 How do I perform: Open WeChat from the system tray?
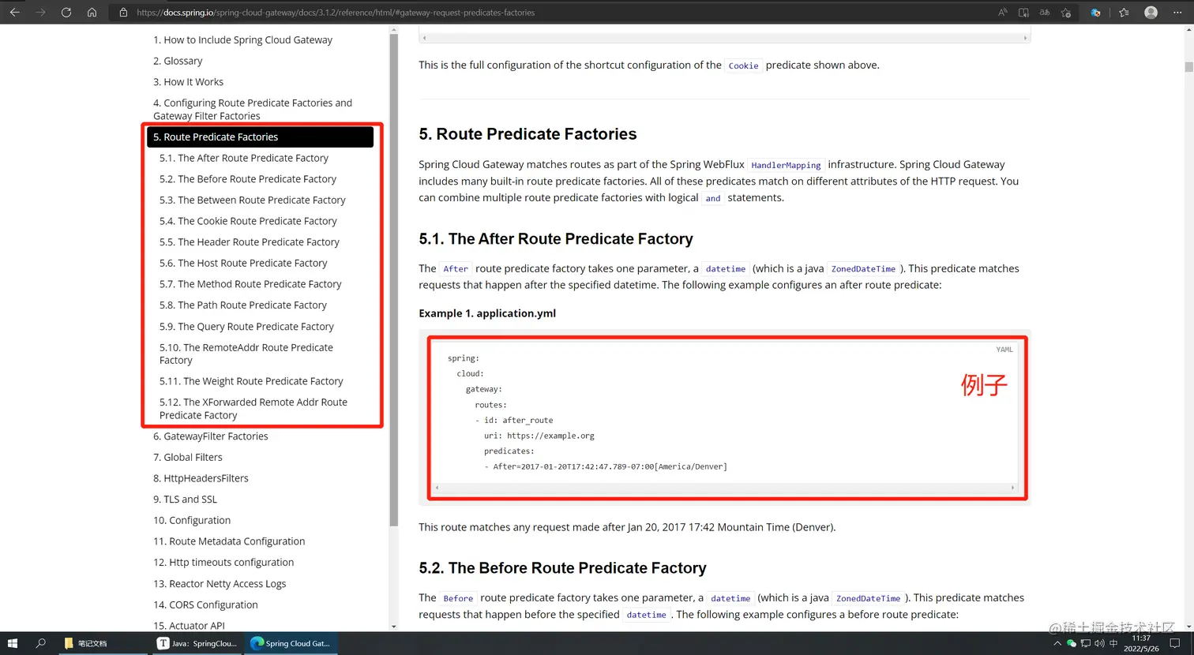coord(1072,643)
